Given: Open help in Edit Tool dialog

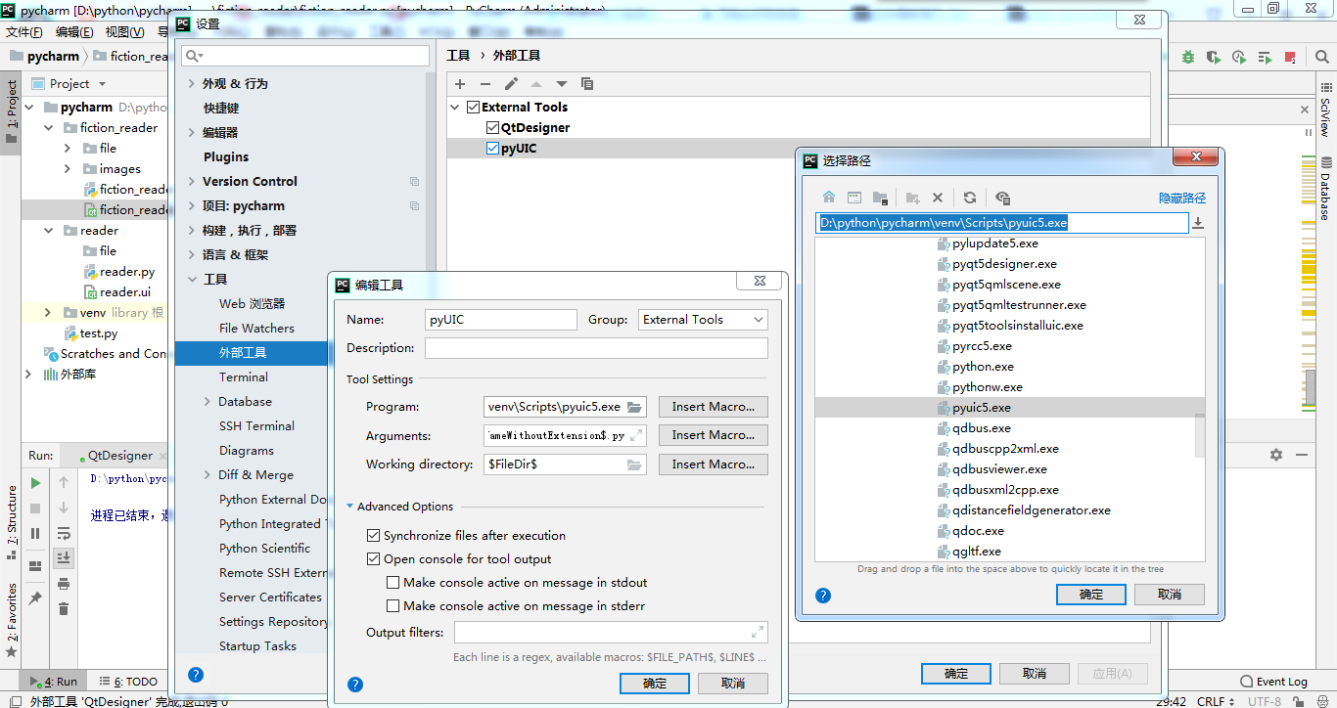Looking at the screenshot, I should (x=355, y=685).
